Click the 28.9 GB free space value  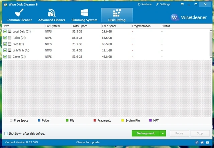click(107, 31)
